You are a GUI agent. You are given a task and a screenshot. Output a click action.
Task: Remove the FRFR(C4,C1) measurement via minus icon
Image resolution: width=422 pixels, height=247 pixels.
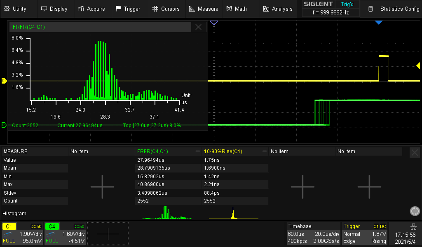click(198, 151)
